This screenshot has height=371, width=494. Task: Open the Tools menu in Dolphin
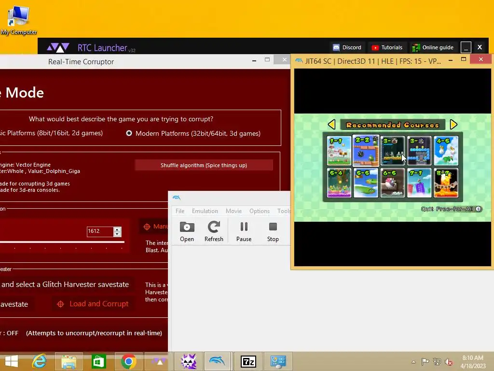click(x=284, y=211)
